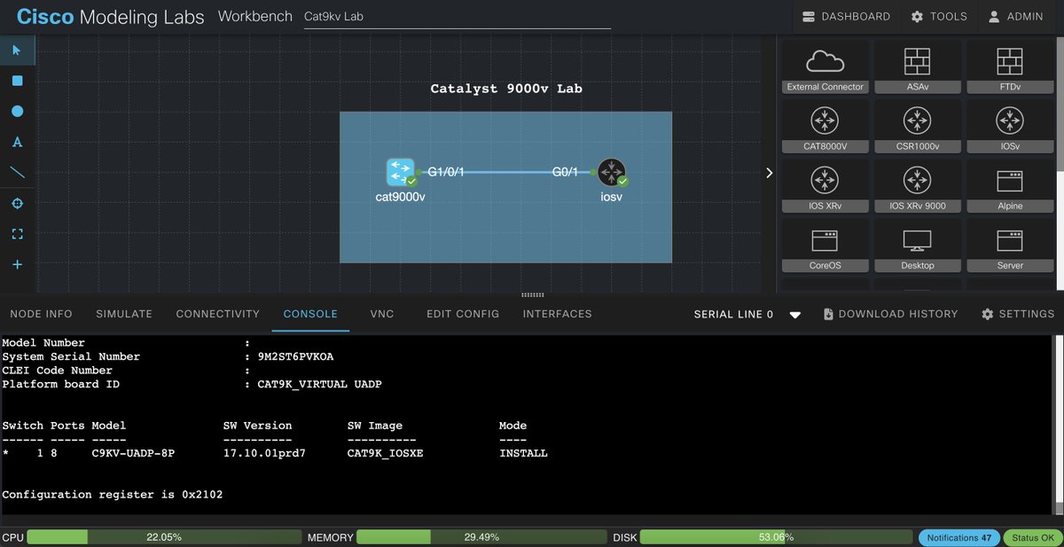Add a Desktop node from palette
Image resolution: width=1064 pixels, height=547 pixels.
pos(918,246)
